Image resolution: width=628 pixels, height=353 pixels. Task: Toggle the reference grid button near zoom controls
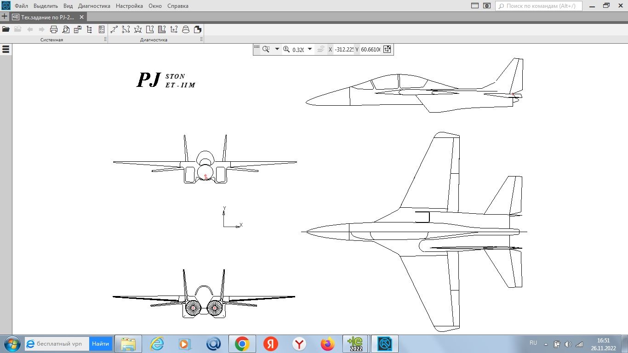257,49
